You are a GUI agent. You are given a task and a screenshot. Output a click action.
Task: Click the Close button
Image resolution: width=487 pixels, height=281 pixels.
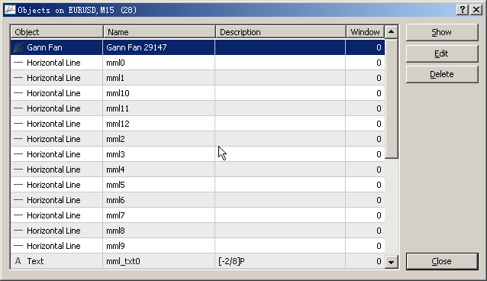pos(442,261)
